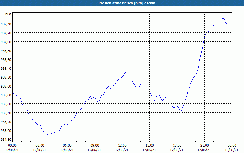Select the 936,40 y-axis label

click(5, 69)
